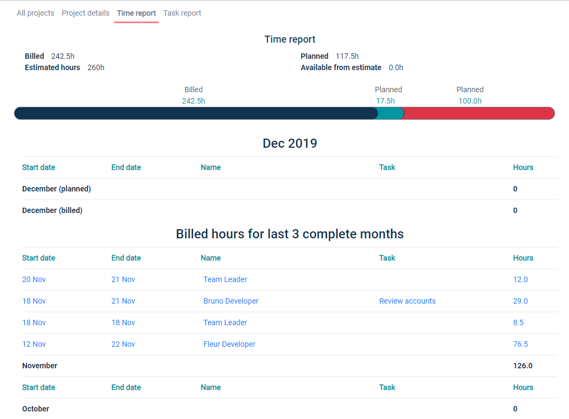Select the Team Leader entry dated 20 Nov
The image size is (569, 419).
[x=225, y=279]
